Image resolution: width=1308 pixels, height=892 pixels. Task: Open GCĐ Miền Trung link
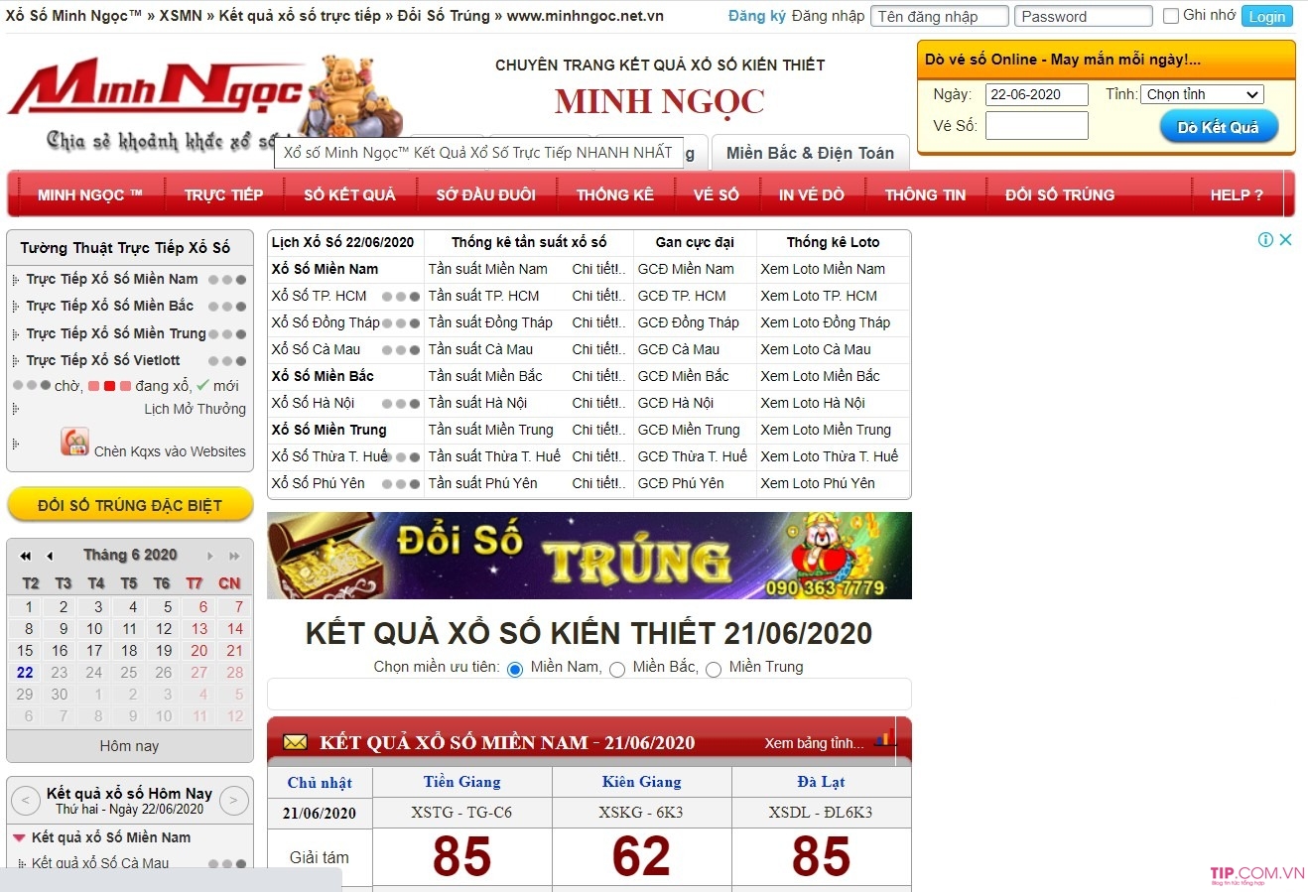[x=689, y=430]
